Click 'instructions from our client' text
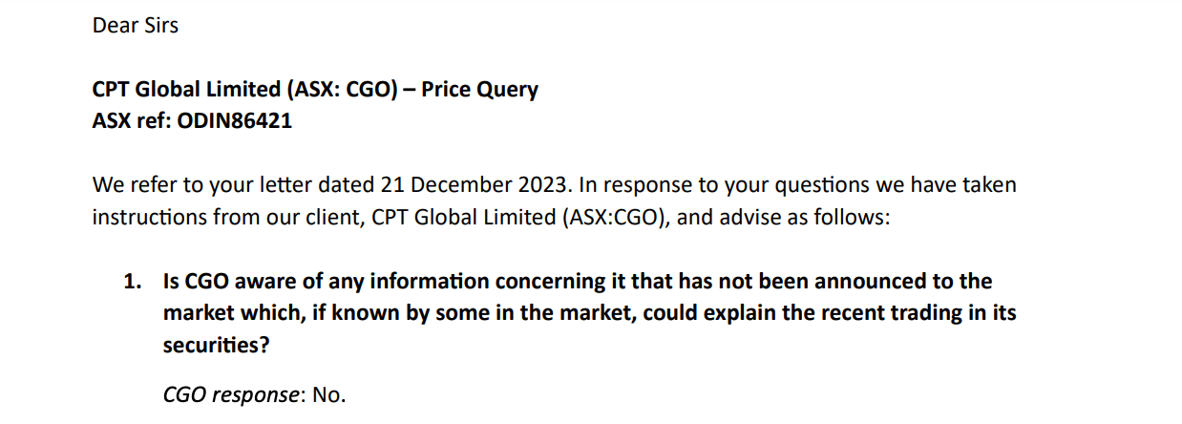This screenshot has height=424, width=1182. [223, 217]
